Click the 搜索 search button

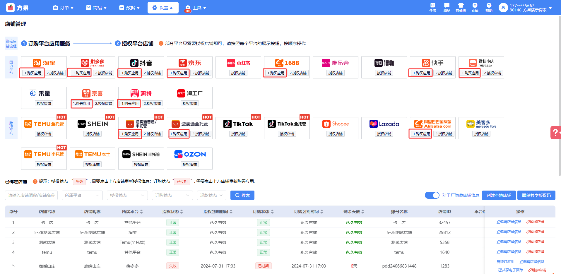(242, 195)
